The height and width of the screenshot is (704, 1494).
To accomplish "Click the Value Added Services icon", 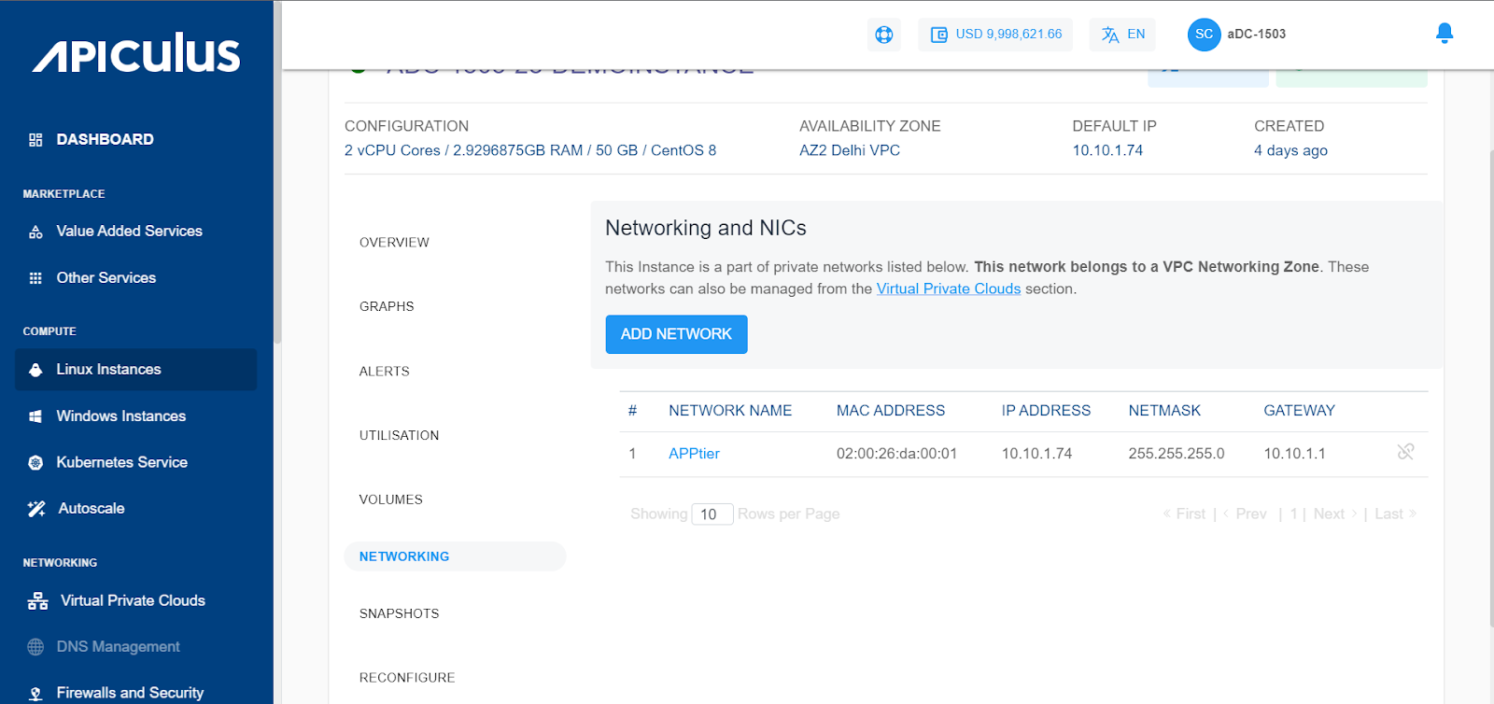I will 35,232.
